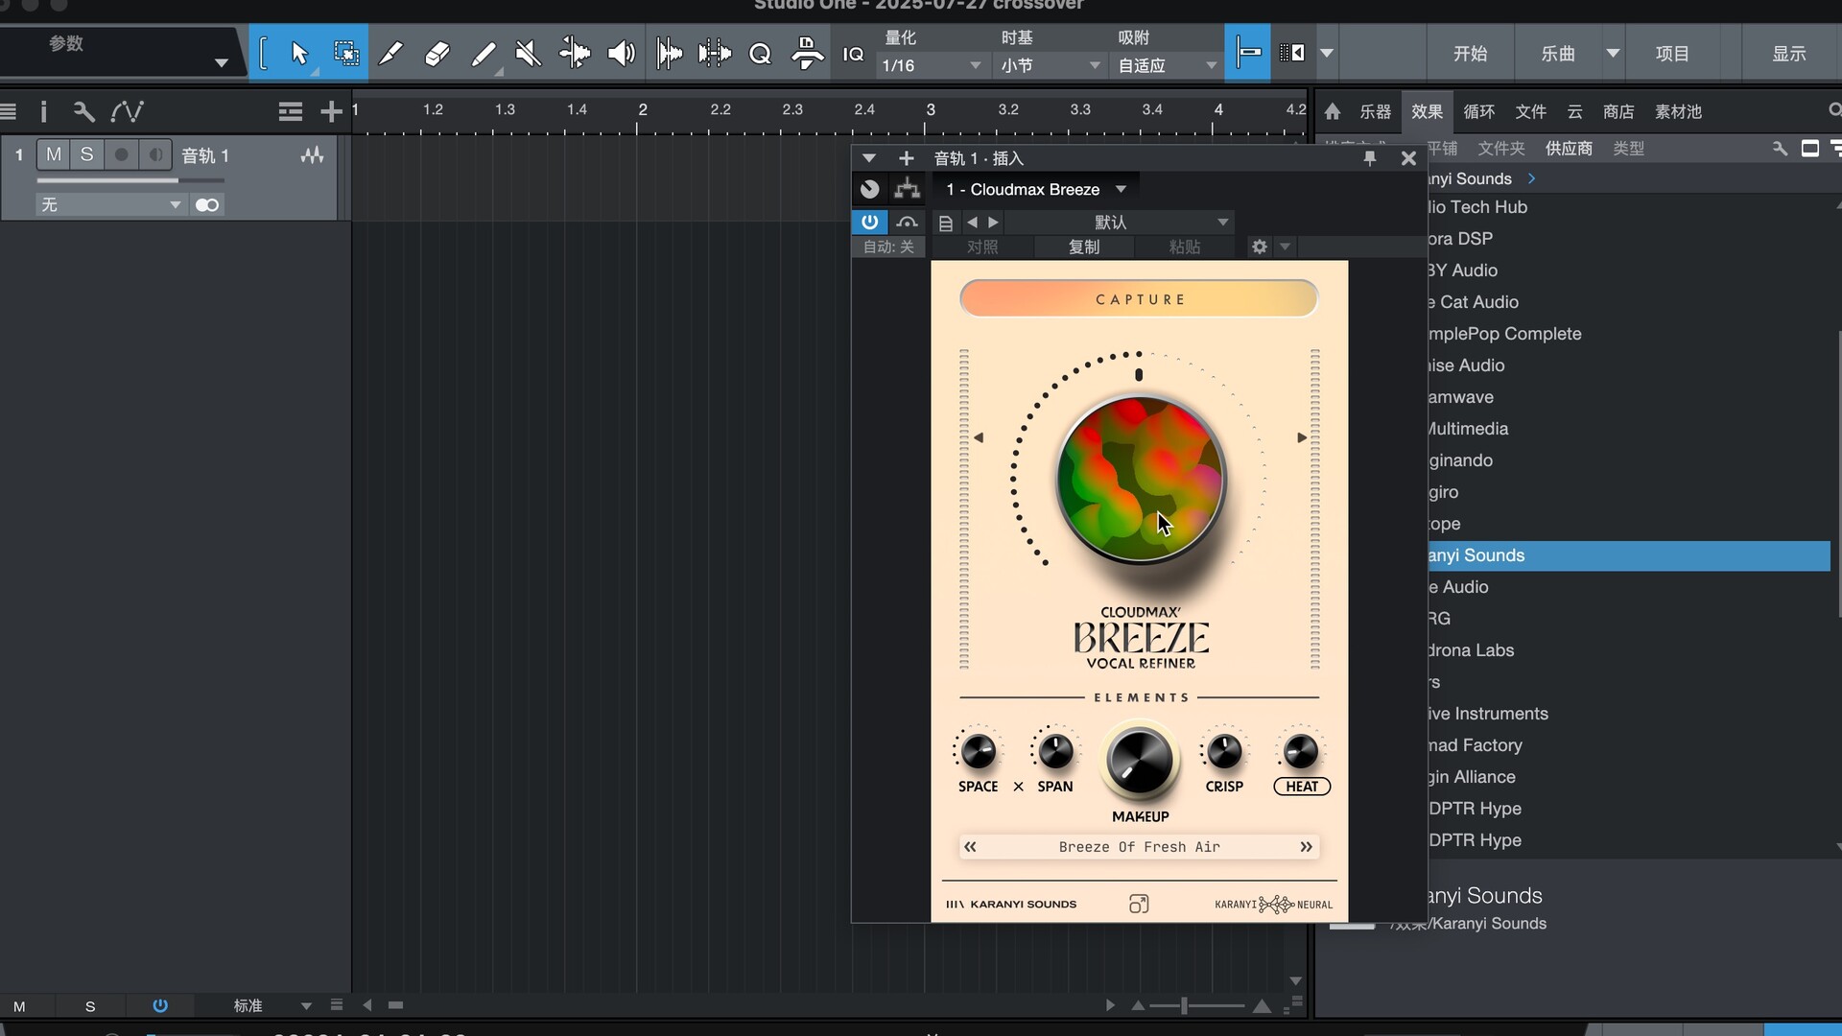Screen dimensions: 1842x1036
Task: Open the 开始 page
Action: pyautogui.click(x=1470, y=54)
